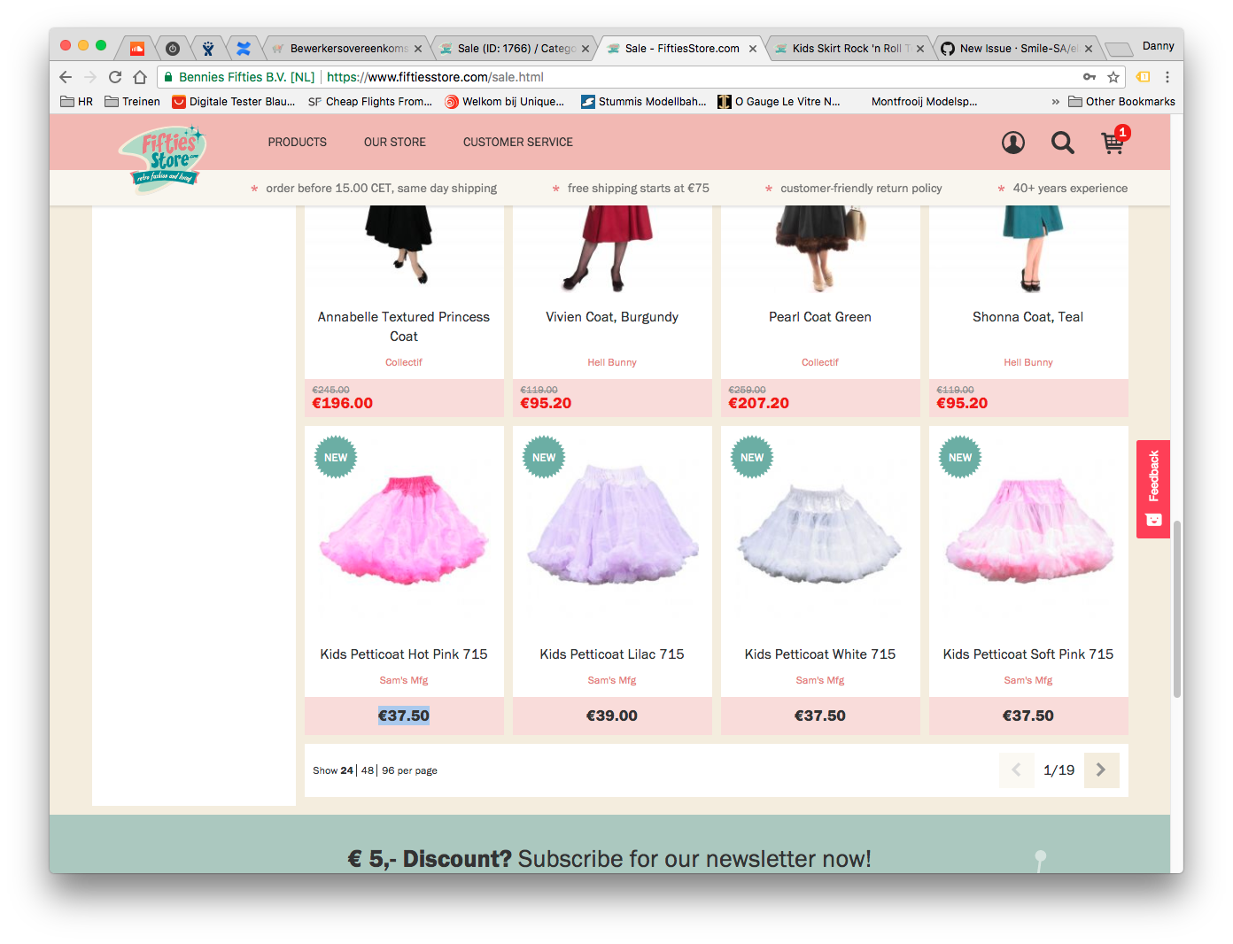Viewport: 1233px width, 944px height.
Task: Open Annabelle Textured Princess Coat title
Action: (x=404, y=327)
